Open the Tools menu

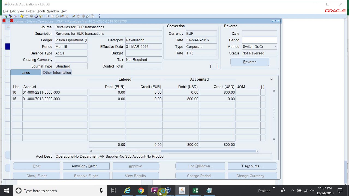pyautogui.click(x=41, y=11)
